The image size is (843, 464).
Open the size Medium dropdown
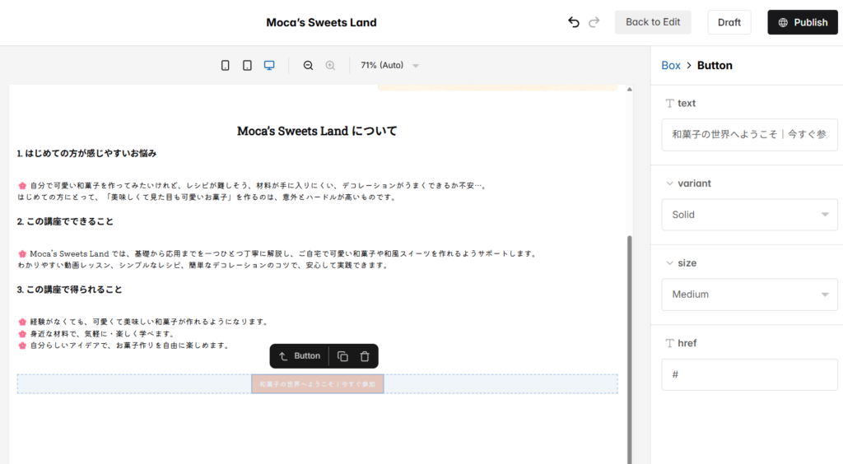749,295
